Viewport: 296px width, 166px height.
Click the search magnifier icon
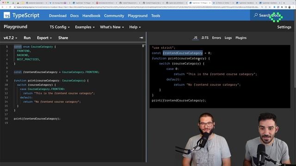tap(256, 15)
